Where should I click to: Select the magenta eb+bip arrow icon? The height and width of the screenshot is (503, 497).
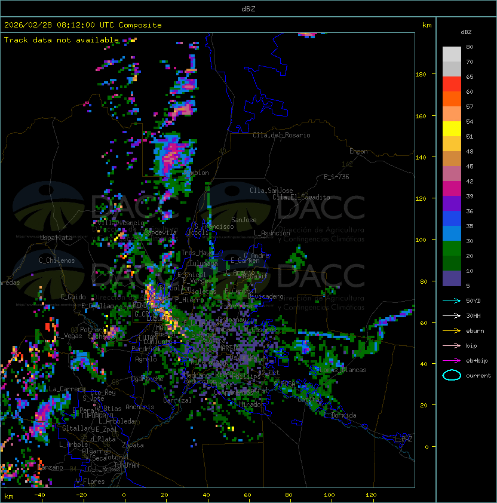452,360
